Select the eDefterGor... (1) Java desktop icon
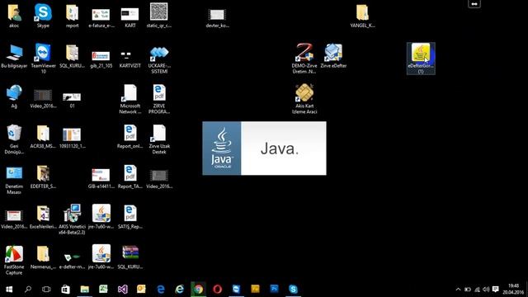 click(421, 59)
